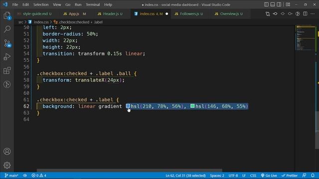Change the LF end of line sequence
The width and height of the screenshot is (319, 179).
click(244, 176)
